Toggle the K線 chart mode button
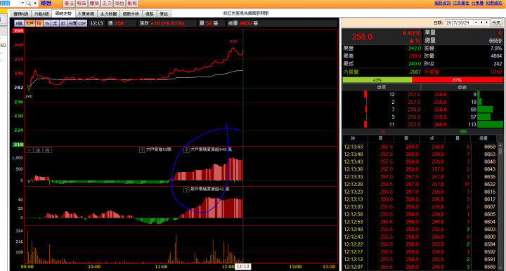Image resolution: width=506 pixels, height=271 pixels. [19, 23]
